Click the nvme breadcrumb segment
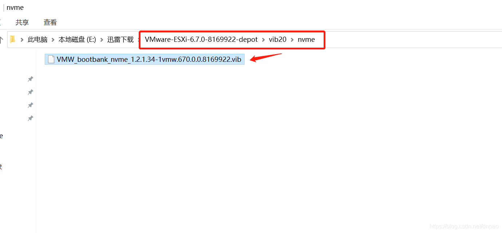502x233 pixels. point(306,40)
